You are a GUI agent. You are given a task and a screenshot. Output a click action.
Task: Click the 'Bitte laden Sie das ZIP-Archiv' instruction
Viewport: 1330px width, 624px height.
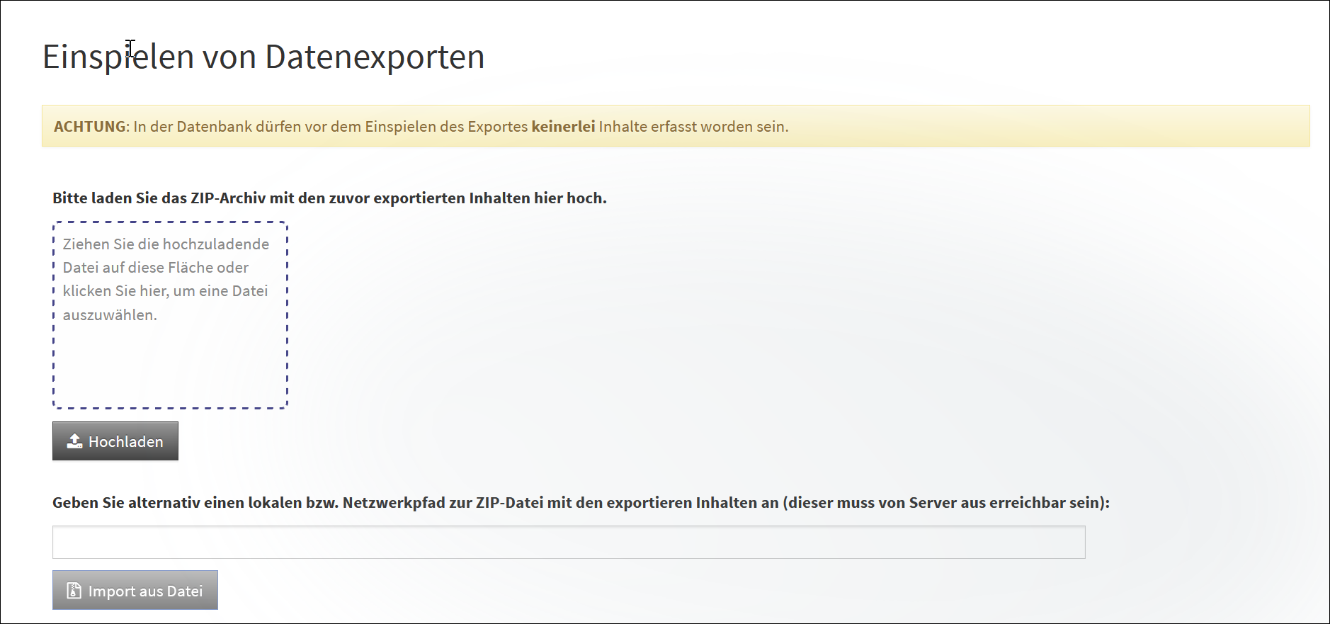(329, 198)
